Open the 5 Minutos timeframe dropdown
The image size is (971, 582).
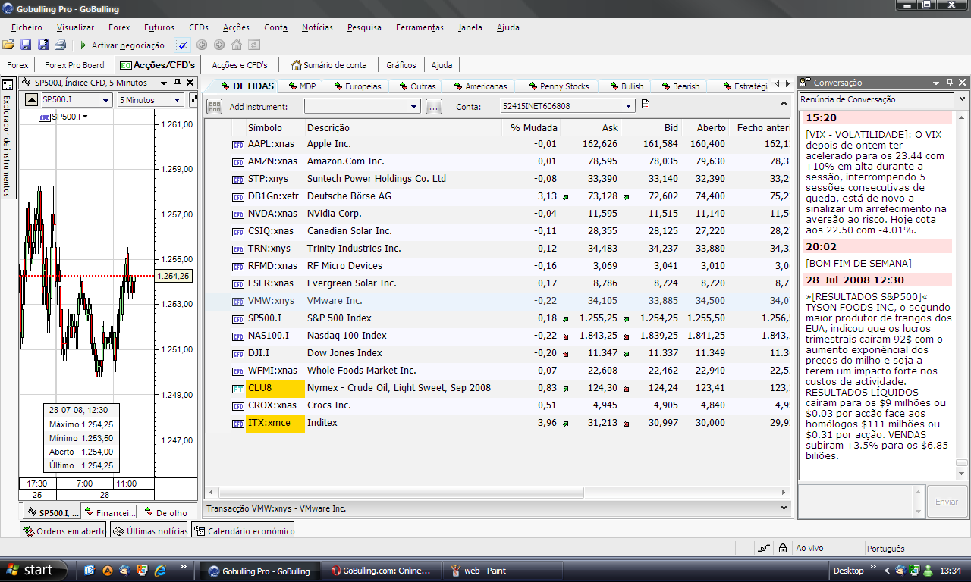click(x=150, y=99)
